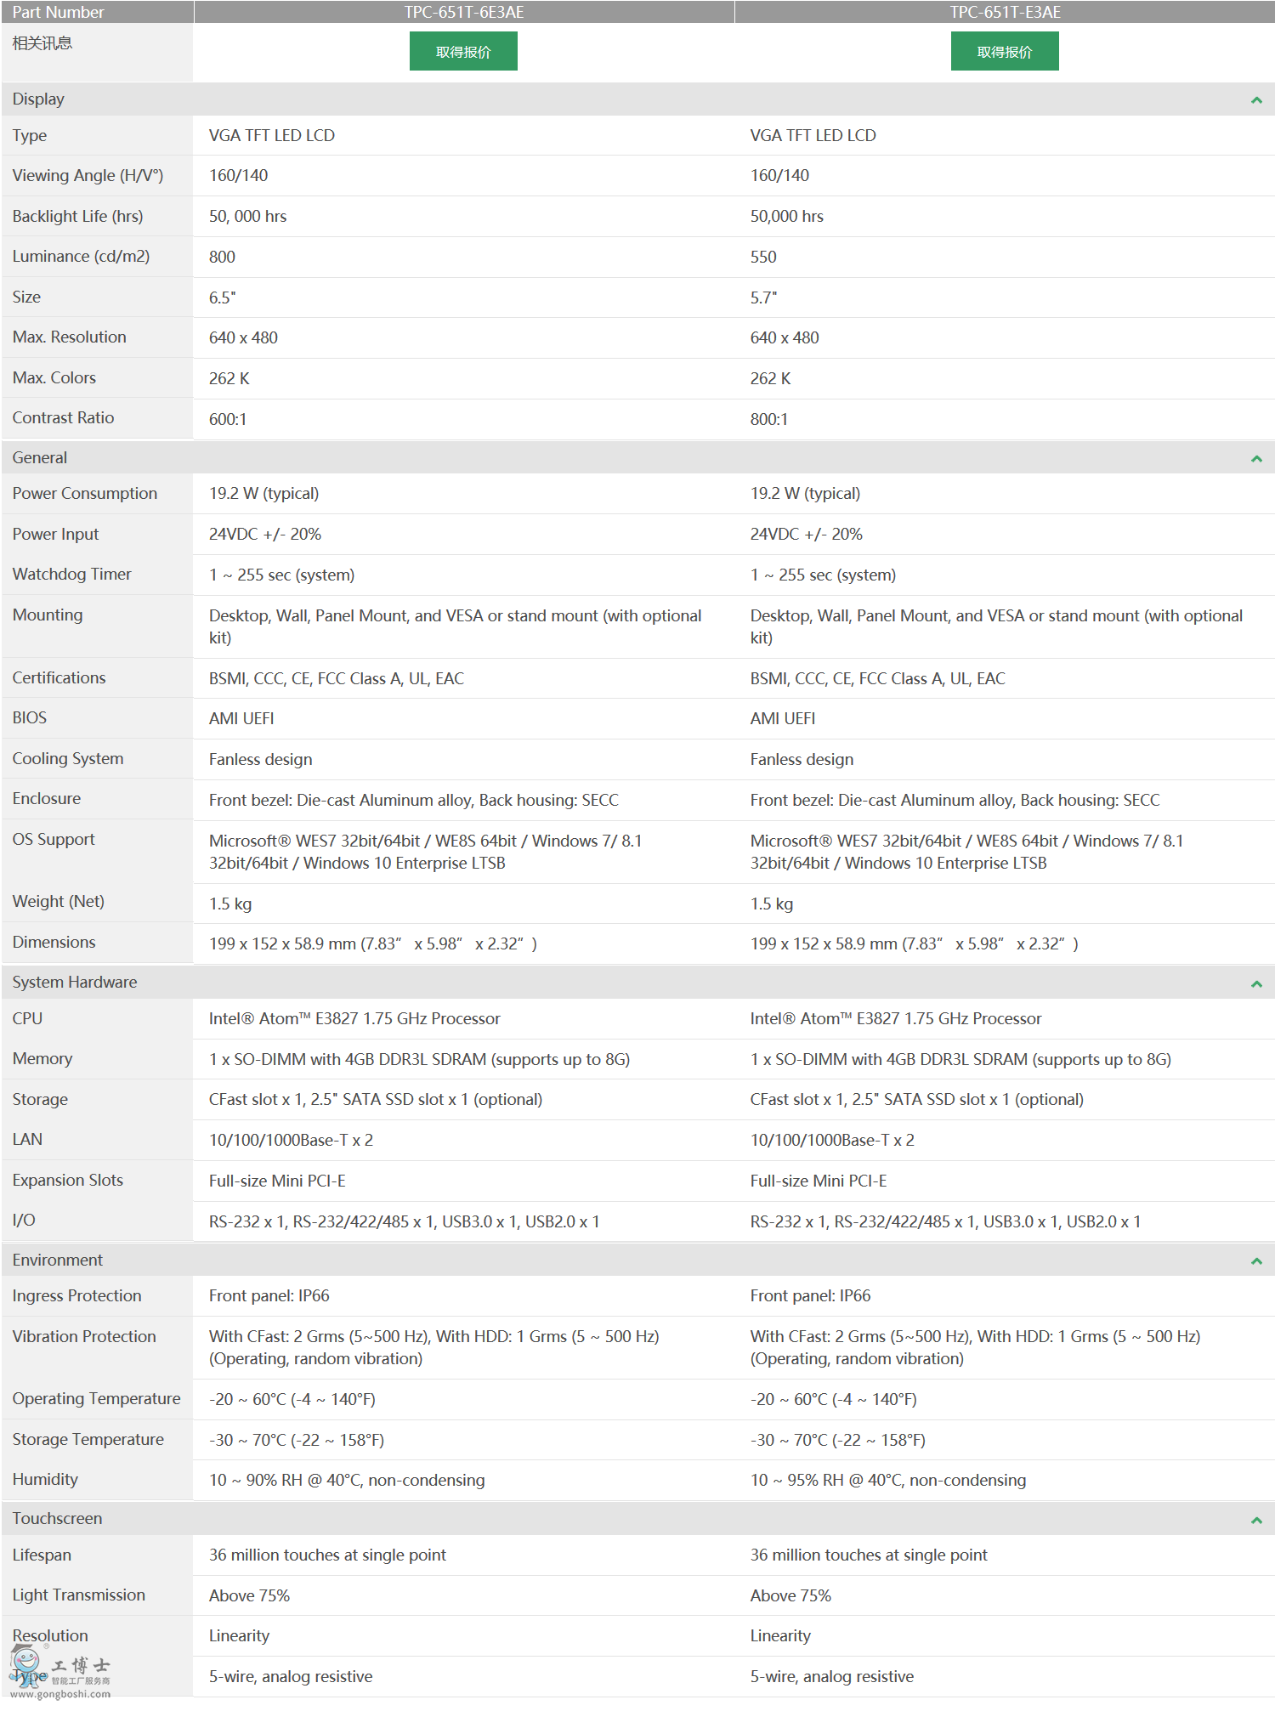Screen dimensions: 1275x1711
Task: Collapse the General section chevron
Action: (1255, 459)
